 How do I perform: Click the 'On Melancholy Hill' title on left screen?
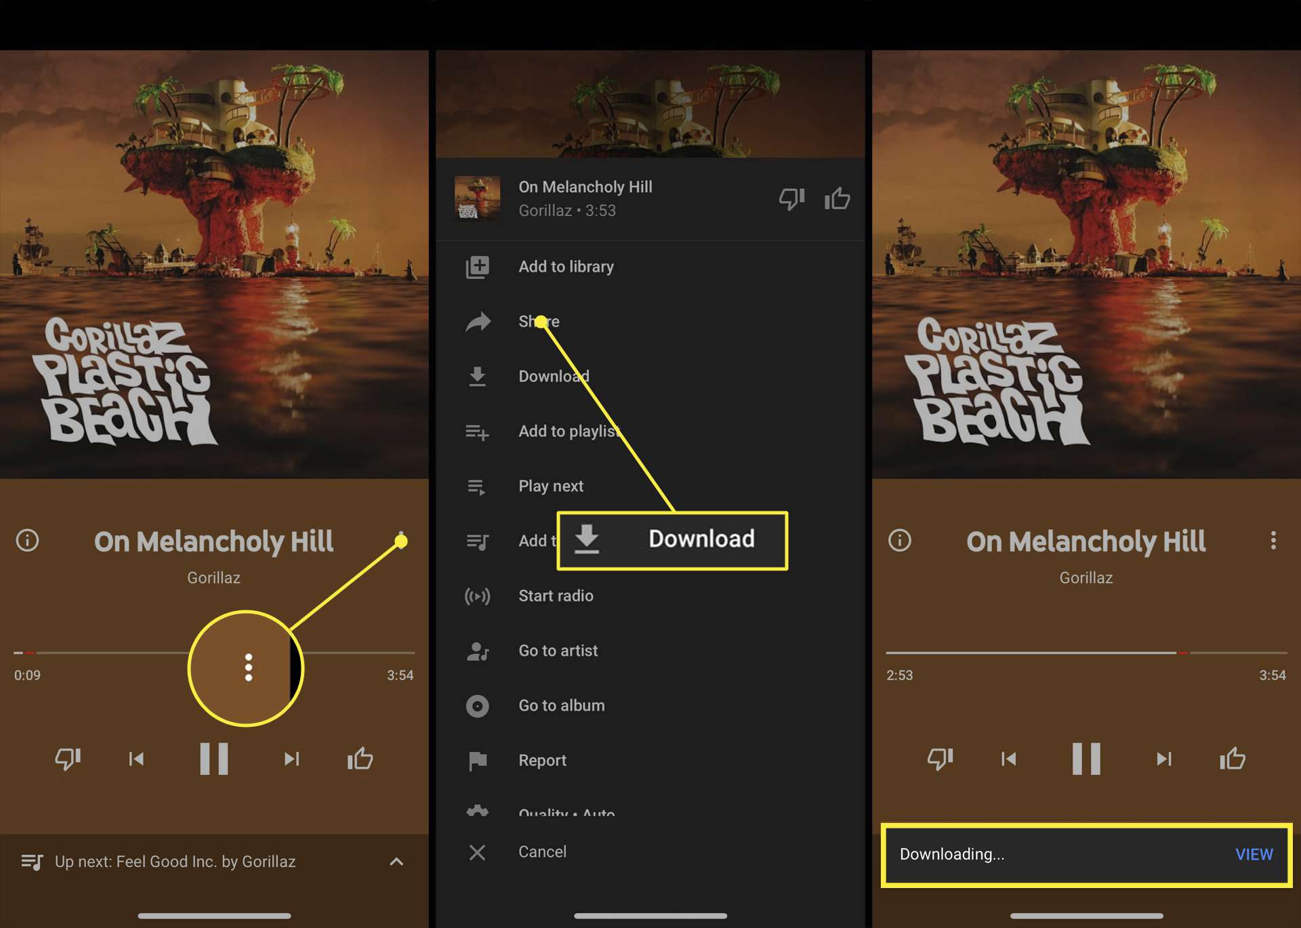[213, 541]
